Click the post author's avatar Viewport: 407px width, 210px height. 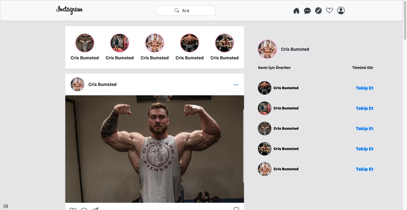coord(77,84)
